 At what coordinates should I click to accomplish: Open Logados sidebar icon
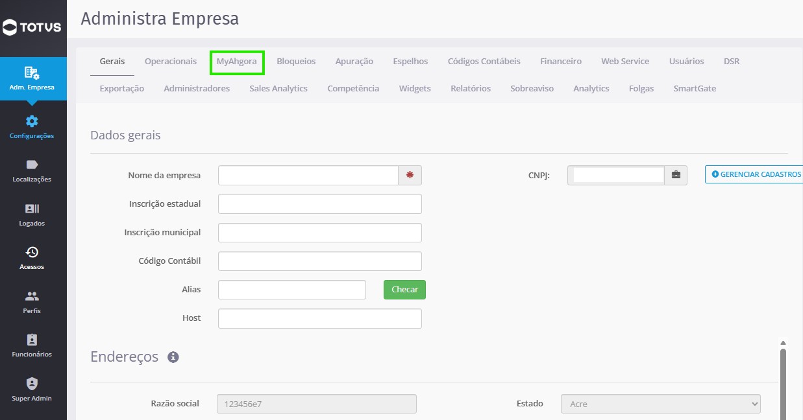point(32,209)
